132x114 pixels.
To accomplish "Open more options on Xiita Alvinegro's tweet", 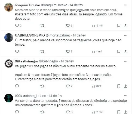I will [125, 61].
